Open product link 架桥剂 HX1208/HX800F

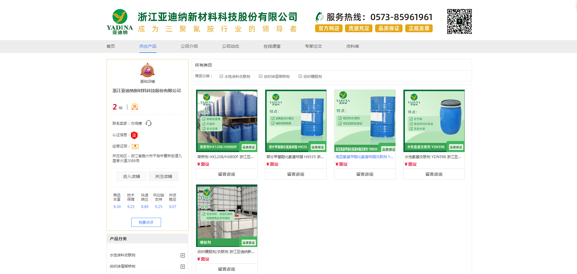point(226,157)
